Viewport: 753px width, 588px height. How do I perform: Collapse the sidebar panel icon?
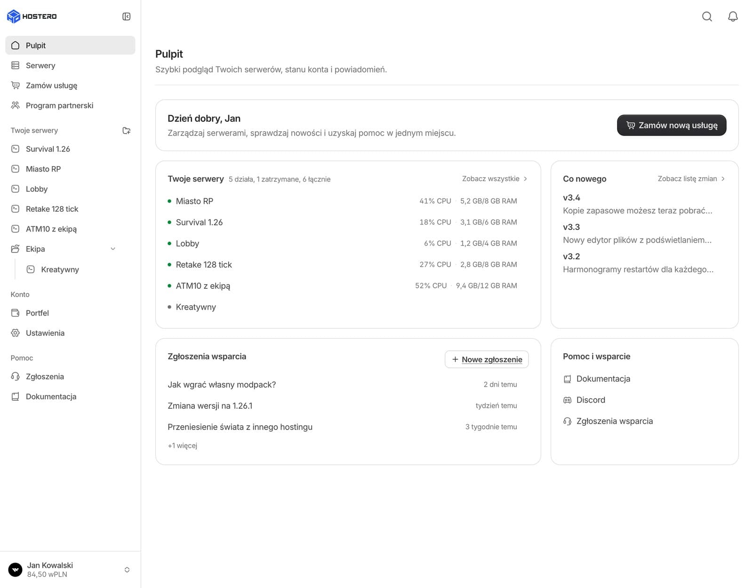126,16
